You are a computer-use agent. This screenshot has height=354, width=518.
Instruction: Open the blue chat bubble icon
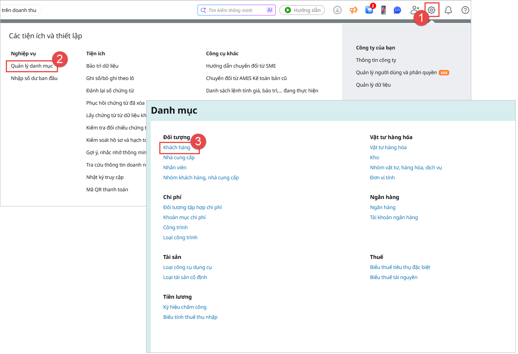397,10
